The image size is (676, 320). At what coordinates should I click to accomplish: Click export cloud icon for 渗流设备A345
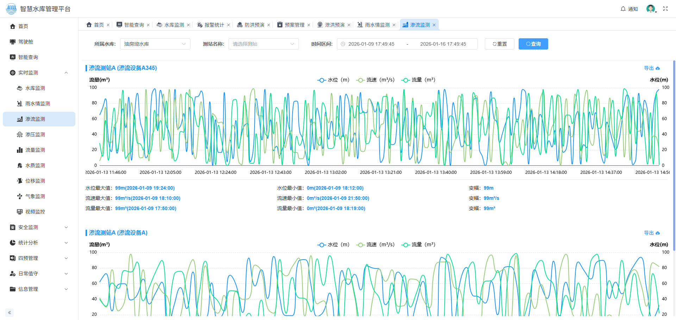[x=658, y=68]
